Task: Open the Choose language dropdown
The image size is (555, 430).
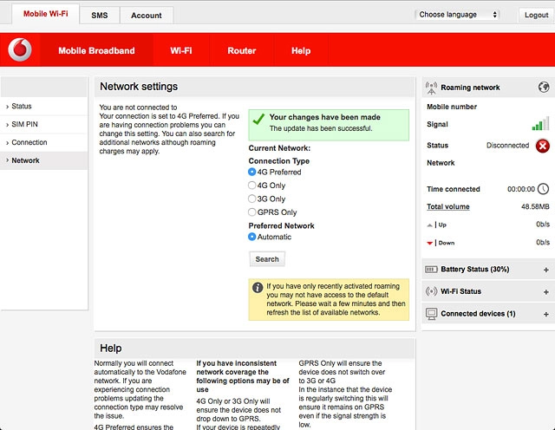Action: click(458, 15)
